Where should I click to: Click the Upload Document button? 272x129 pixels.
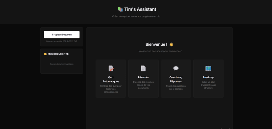click(x=61, y=35)
